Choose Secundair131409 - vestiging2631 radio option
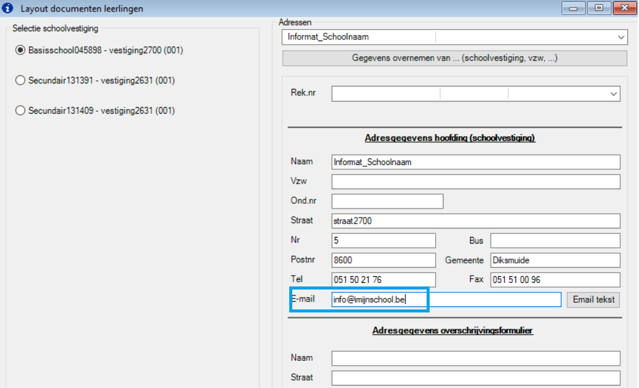The width and height of the screenshot is (639, 388). pyautogui.click(x=21, y=111)
